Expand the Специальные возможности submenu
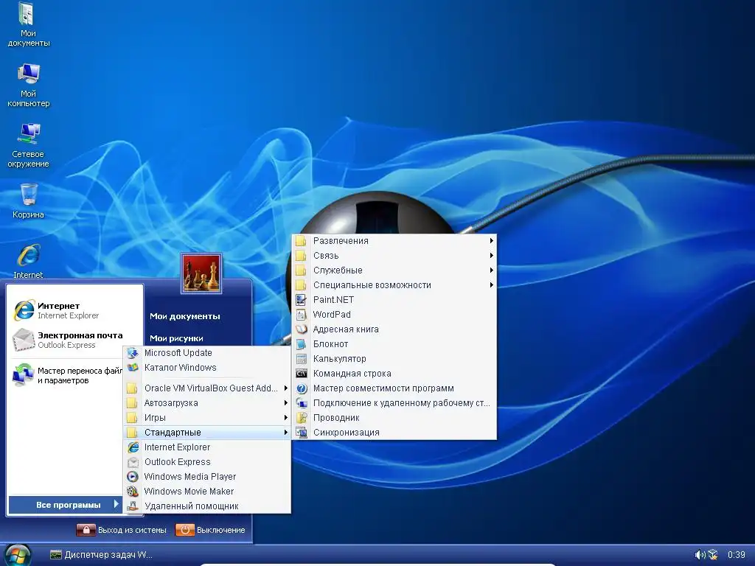 [394, 285]
